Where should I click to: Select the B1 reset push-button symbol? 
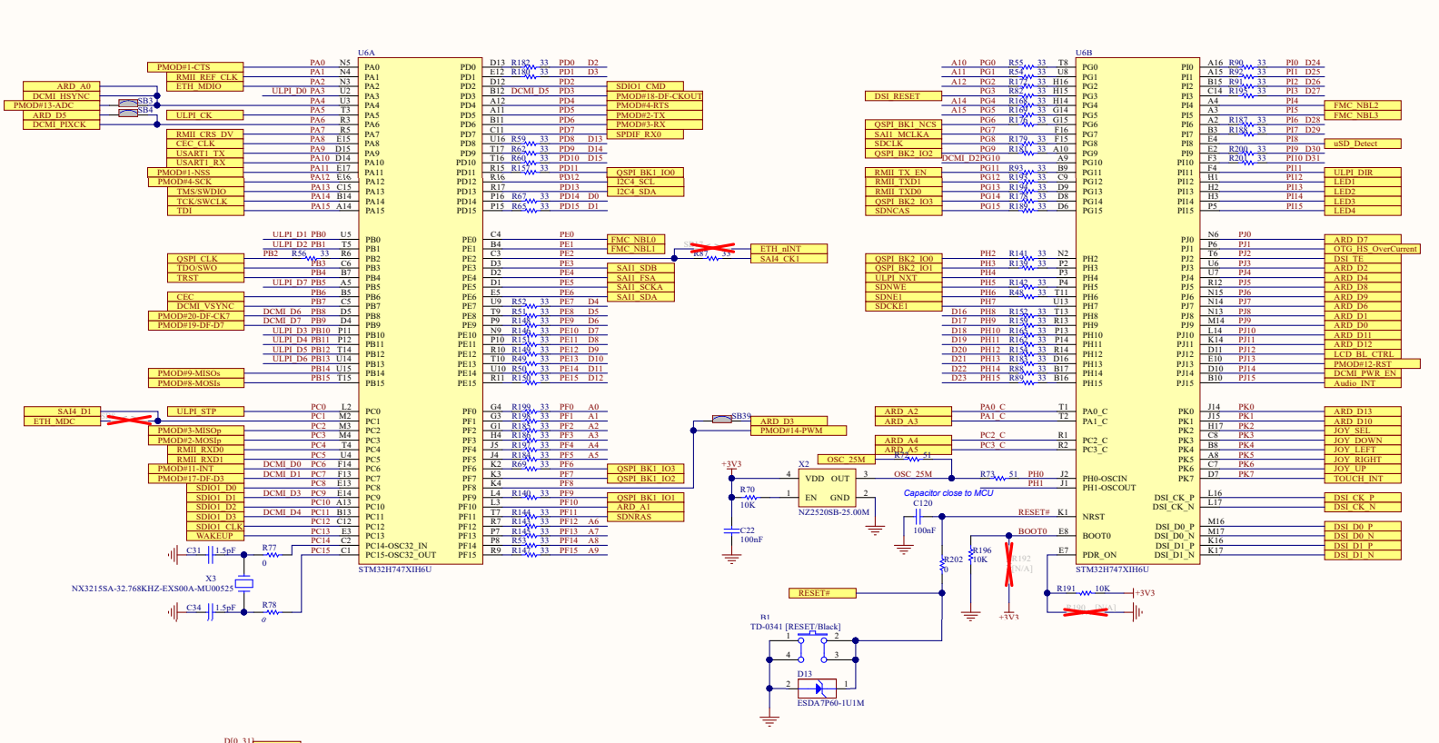tap(812, 648)
